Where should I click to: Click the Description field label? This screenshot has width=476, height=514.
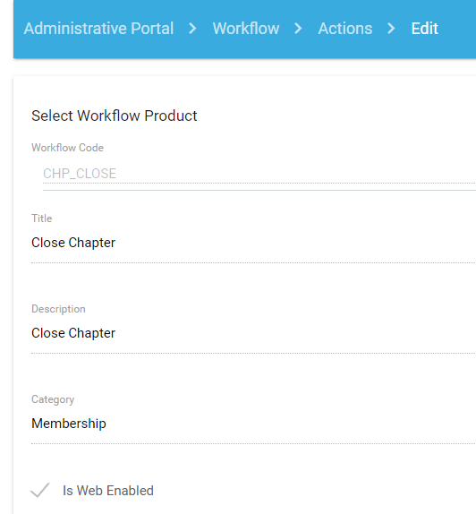pyautogui.click(x=58, y=309)
